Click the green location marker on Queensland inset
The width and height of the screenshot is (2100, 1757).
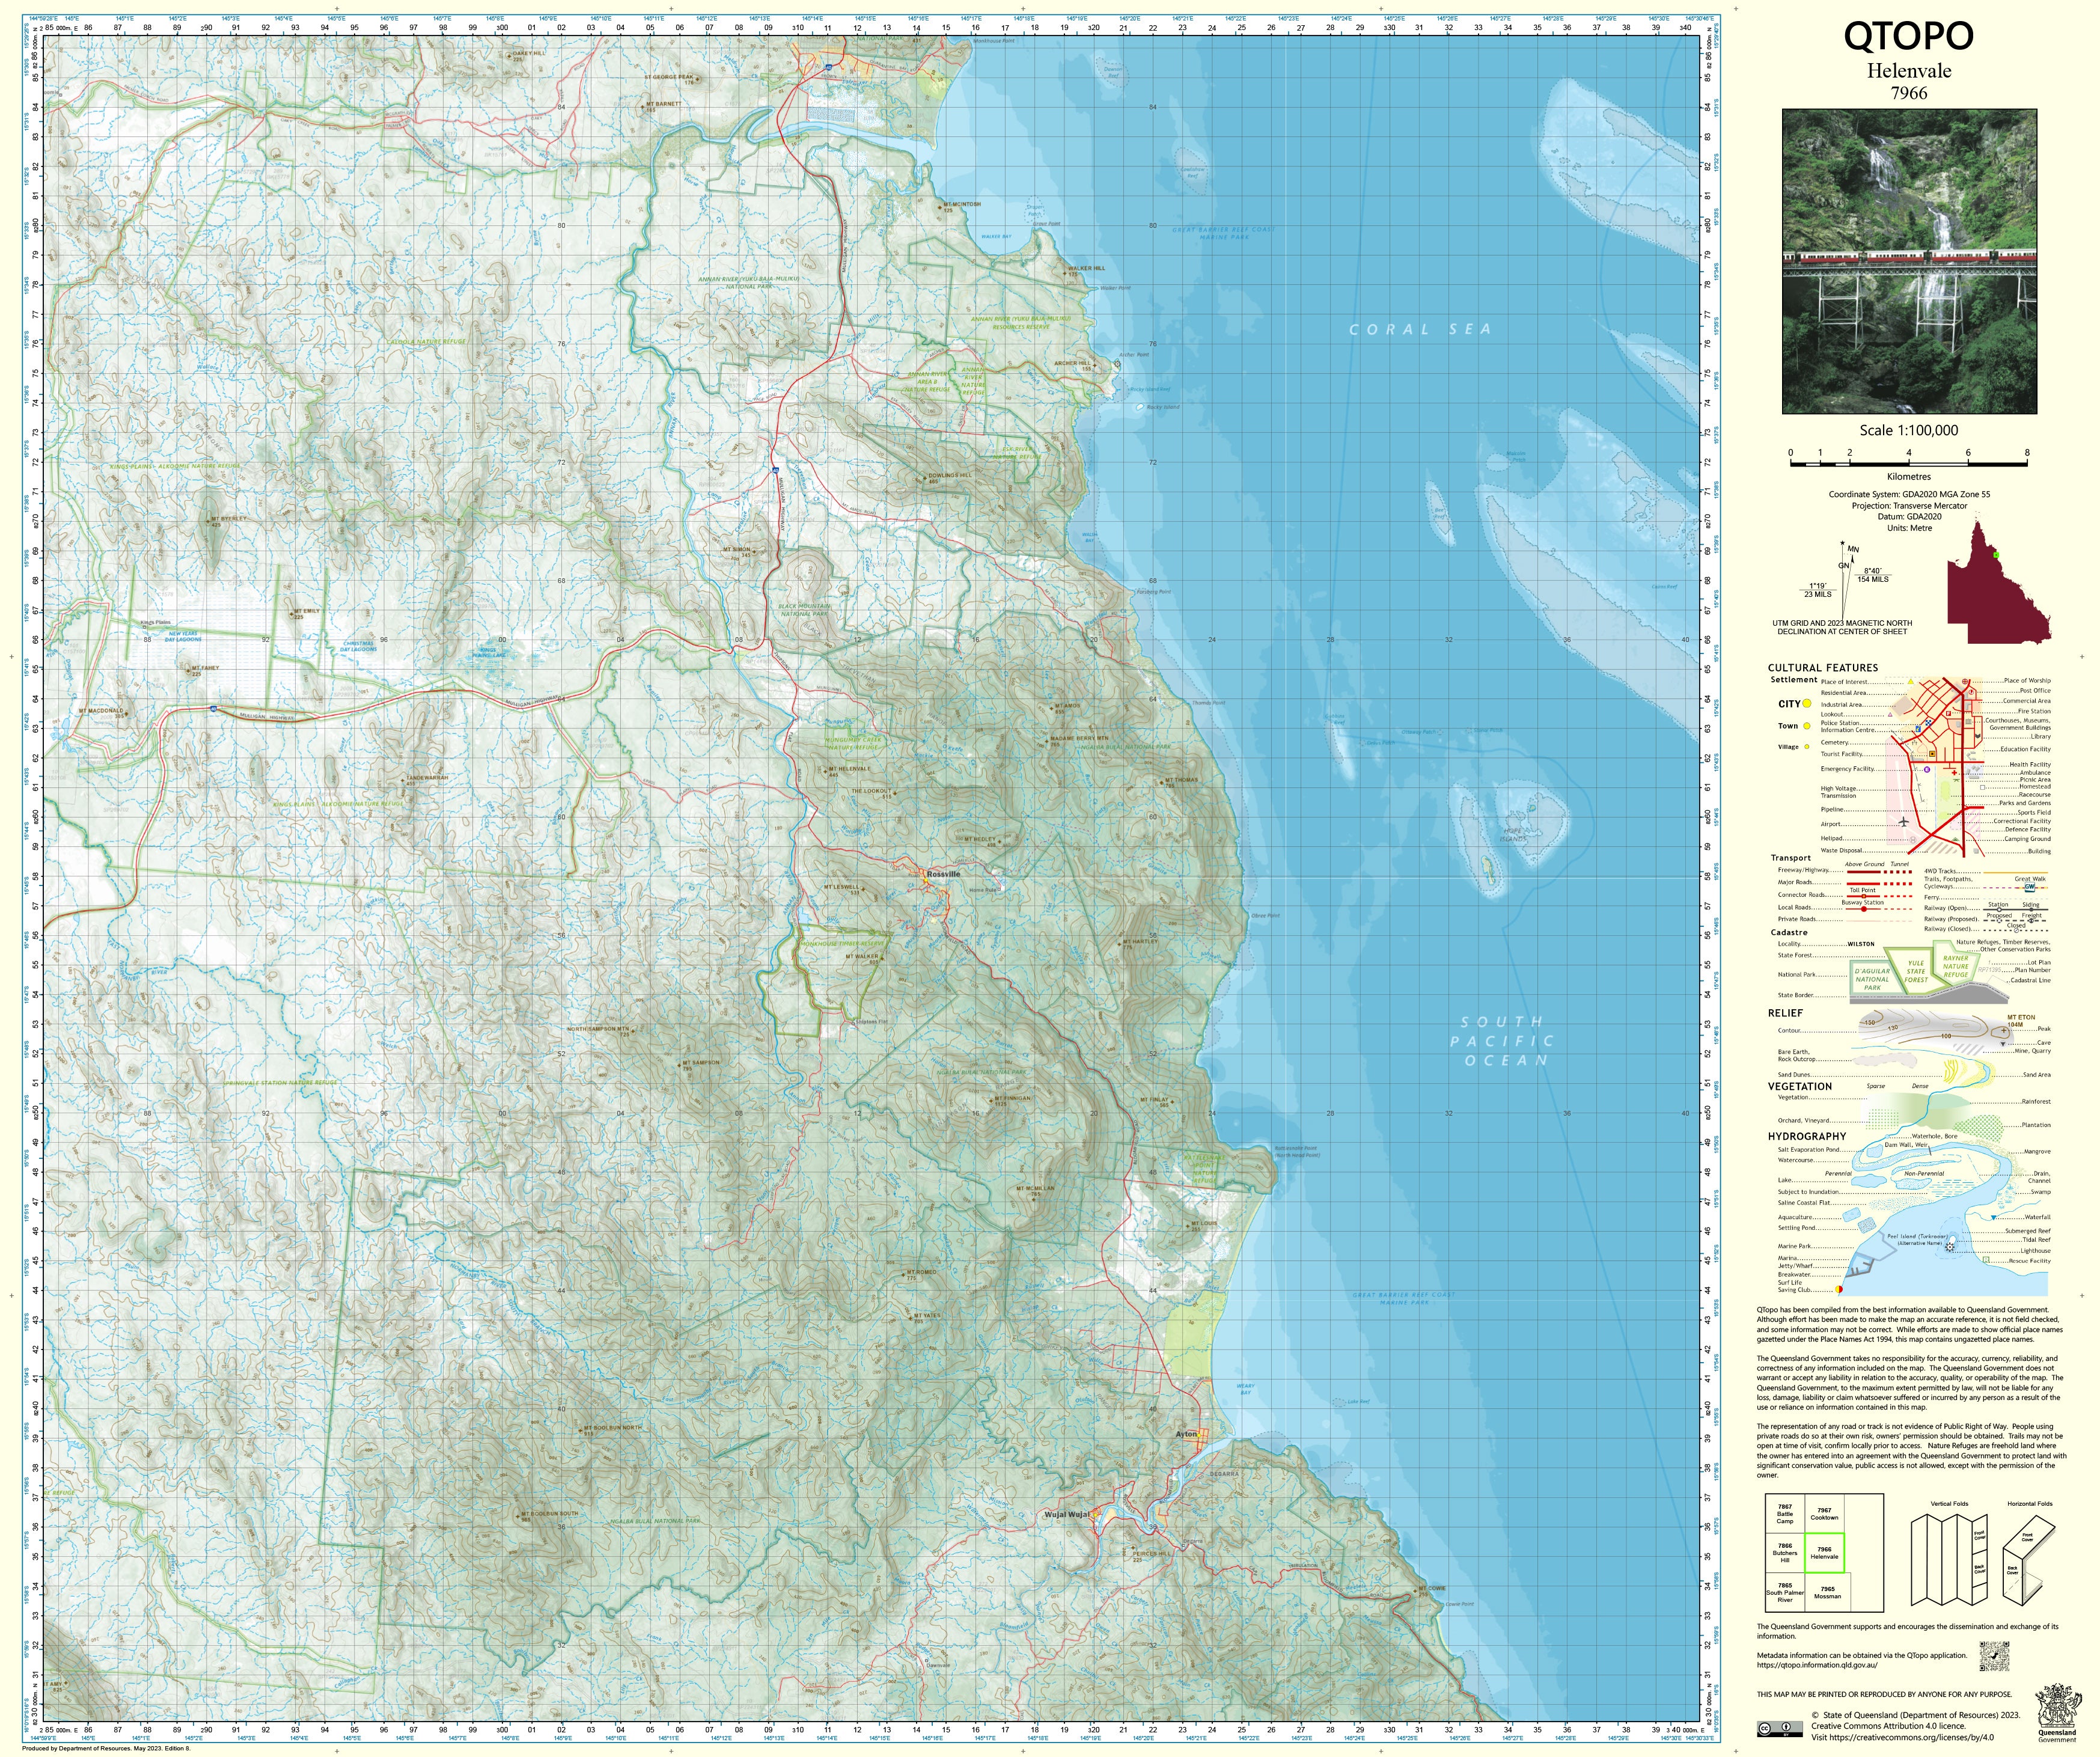point(1995,554)
